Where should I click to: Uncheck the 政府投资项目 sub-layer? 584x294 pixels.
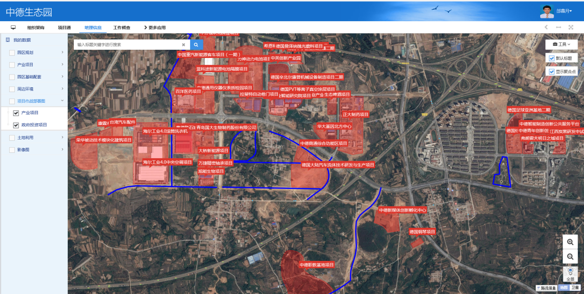[16, 125]
